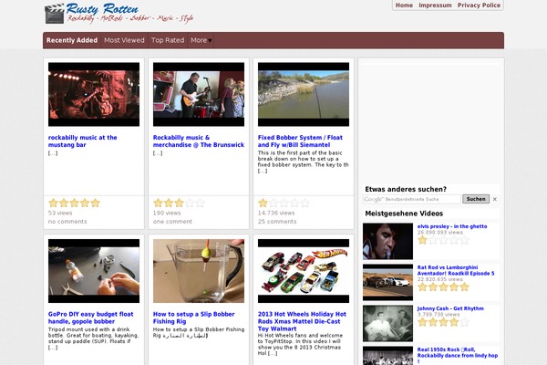The width and height of the screenshot is (547, 365).
Task: Click 'no comments' under mustang bar video
Action: (x=67, y=222)
